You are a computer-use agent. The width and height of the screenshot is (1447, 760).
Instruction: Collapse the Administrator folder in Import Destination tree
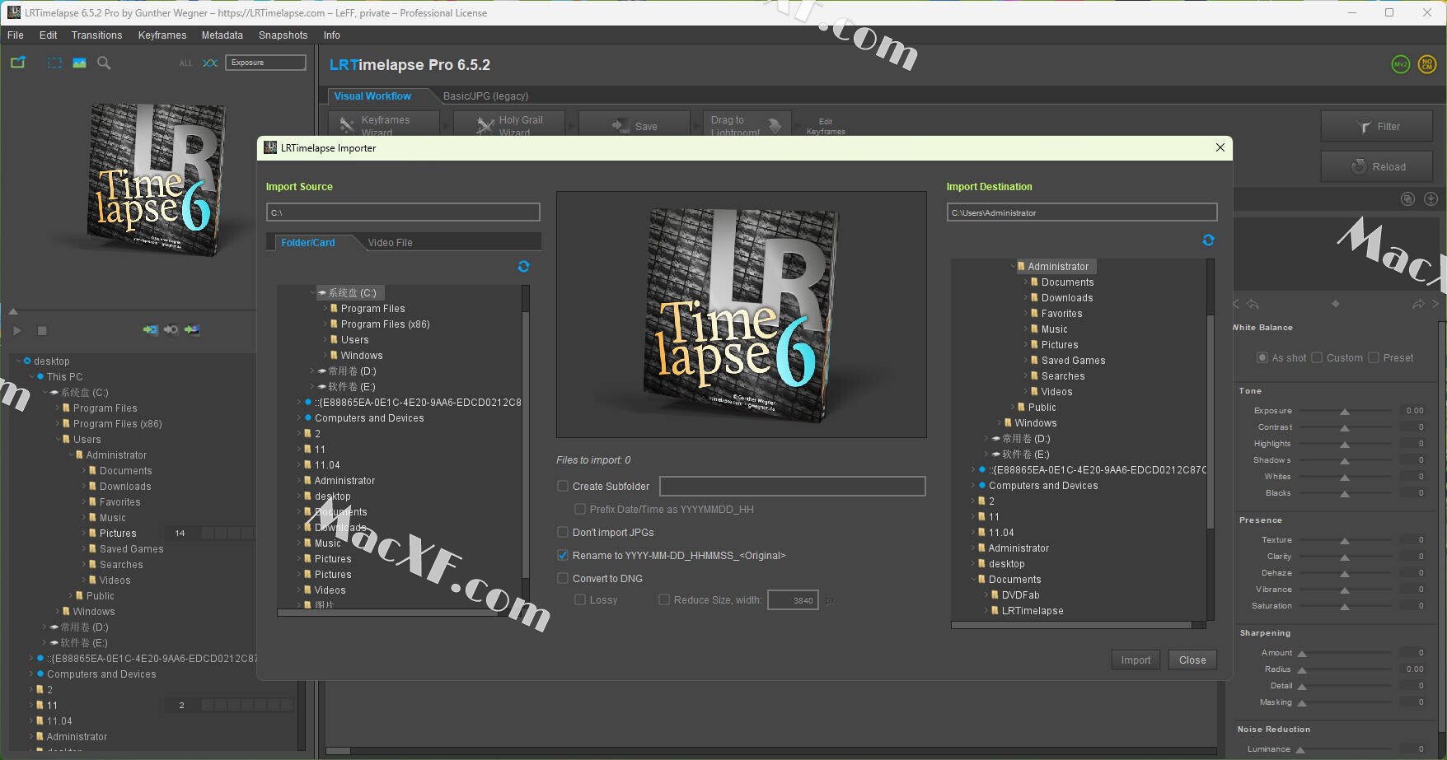[x=1013, y=267]
